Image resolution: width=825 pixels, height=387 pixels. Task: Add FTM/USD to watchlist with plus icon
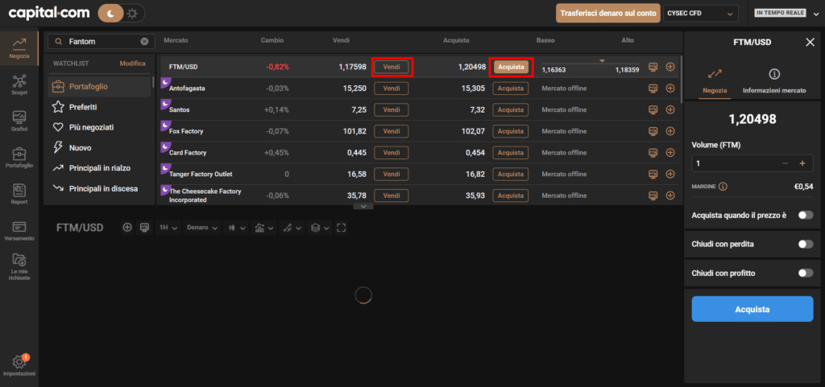pos(670,67)
